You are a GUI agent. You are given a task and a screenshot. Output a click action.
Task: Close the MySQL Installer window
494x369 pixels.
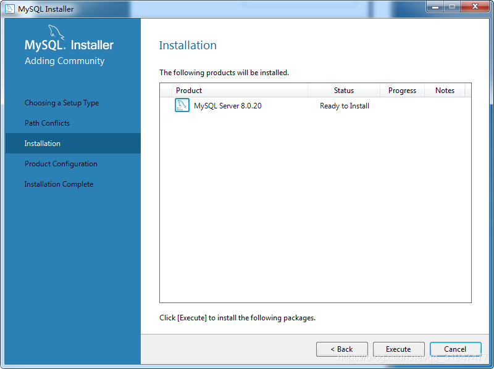[475, 6]
